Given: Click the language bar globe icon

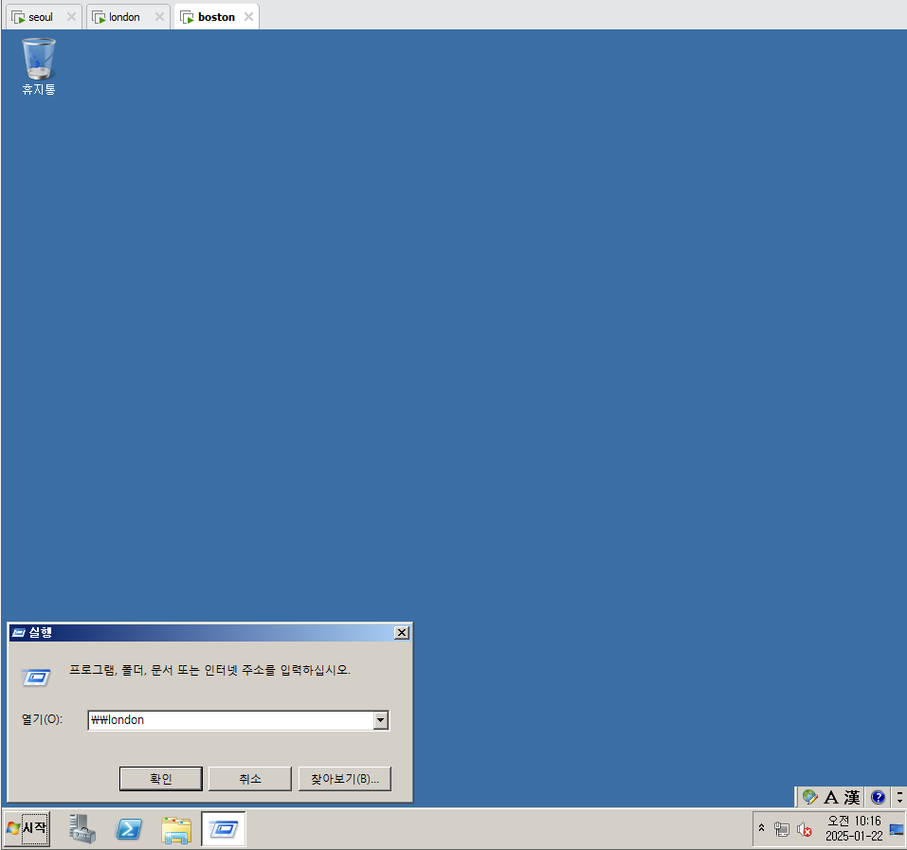Looking at the screenshot, I should 809,797.
